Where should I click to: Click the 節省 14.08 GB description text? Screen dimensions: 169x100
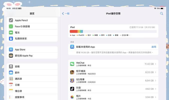click(115, 52)
